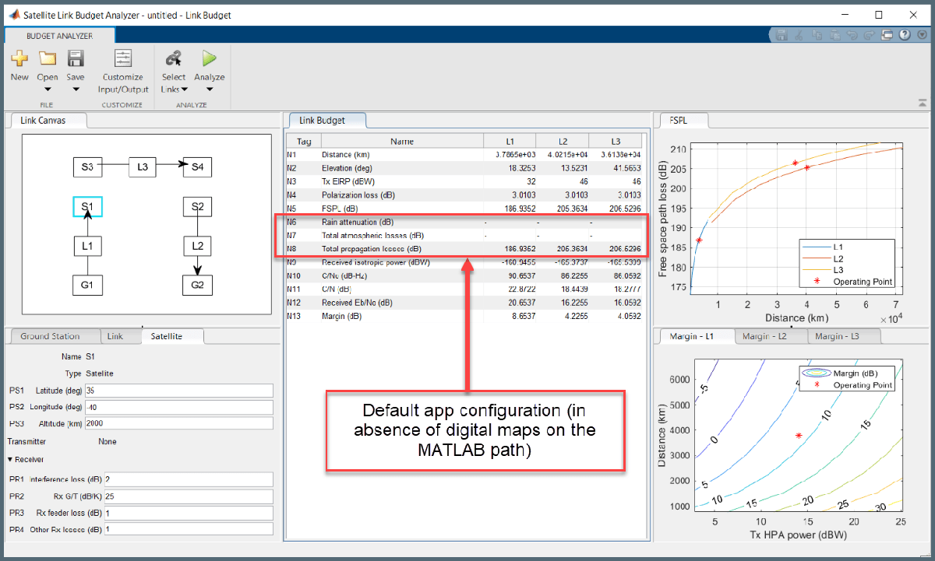Viewport: 935px width, 561px height.
Task: Click 'Margin (dB)' in contour legend
Action: tap(855, 373)
